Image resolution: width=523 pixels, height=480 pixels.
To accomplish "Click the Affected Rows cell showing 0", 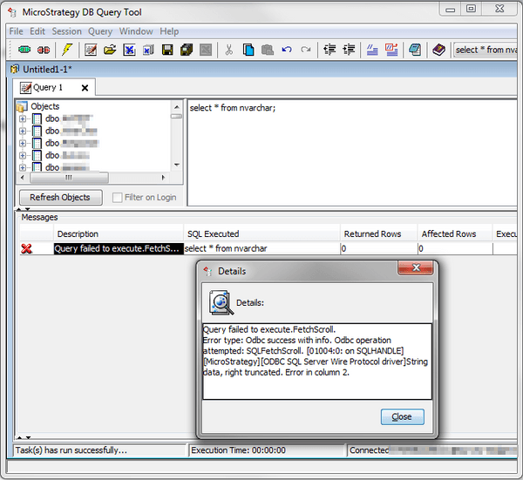I will [455, 248].
